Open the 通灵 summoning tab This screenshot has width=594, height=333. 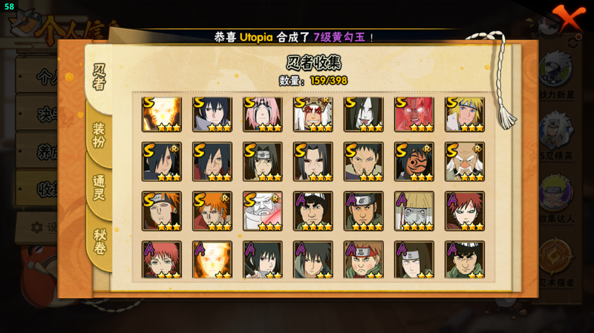[x=99, y=188]
